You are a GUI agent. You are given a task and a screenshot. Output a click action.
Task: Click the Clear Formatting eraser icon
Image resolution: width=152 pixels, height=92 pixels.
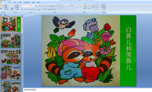(x=41, y=6)
